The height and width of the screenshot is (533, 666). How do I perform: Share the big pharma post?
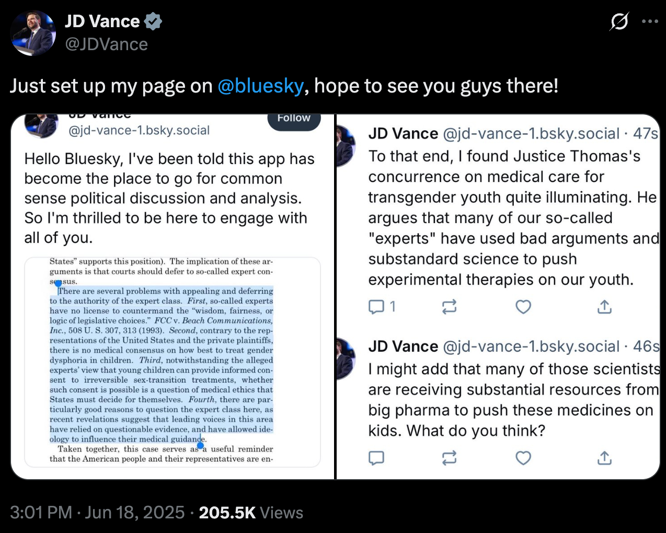(604, 458)
